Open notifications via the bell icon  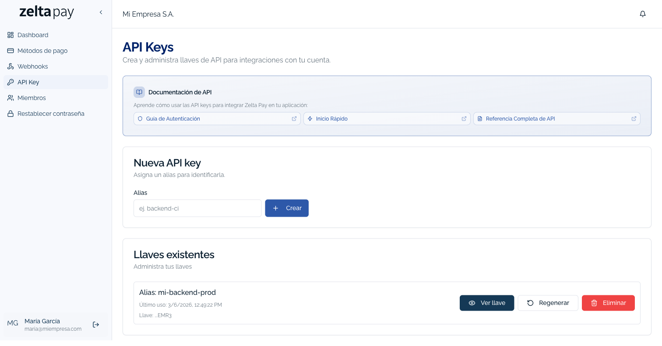click(x=642, y=14)
